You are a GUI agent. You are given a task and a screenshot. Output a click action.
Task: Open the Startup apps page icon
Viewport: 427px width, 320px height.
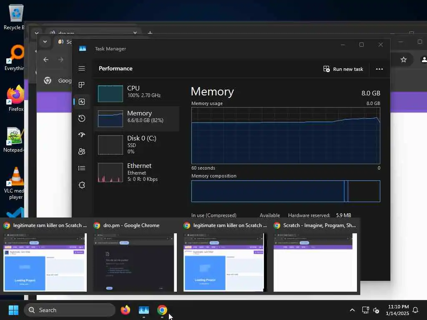point(82,135)
